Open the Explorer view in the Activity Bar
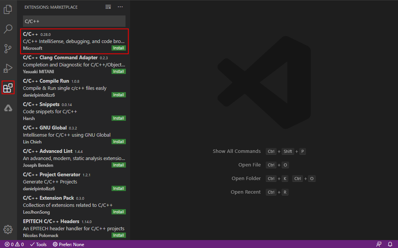 pos(8,9)
